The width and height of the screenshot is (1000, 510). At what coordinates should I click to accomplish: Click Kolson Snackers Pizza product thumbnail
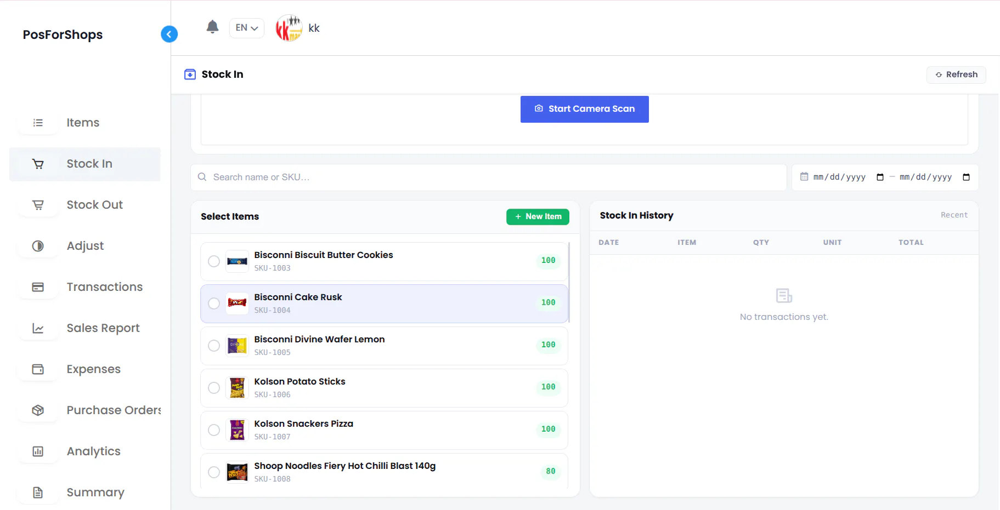tap(238, 430)
